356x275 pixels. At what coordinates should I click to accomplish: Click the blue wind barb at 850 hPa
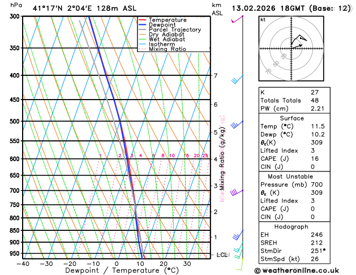tap(238, 235)
